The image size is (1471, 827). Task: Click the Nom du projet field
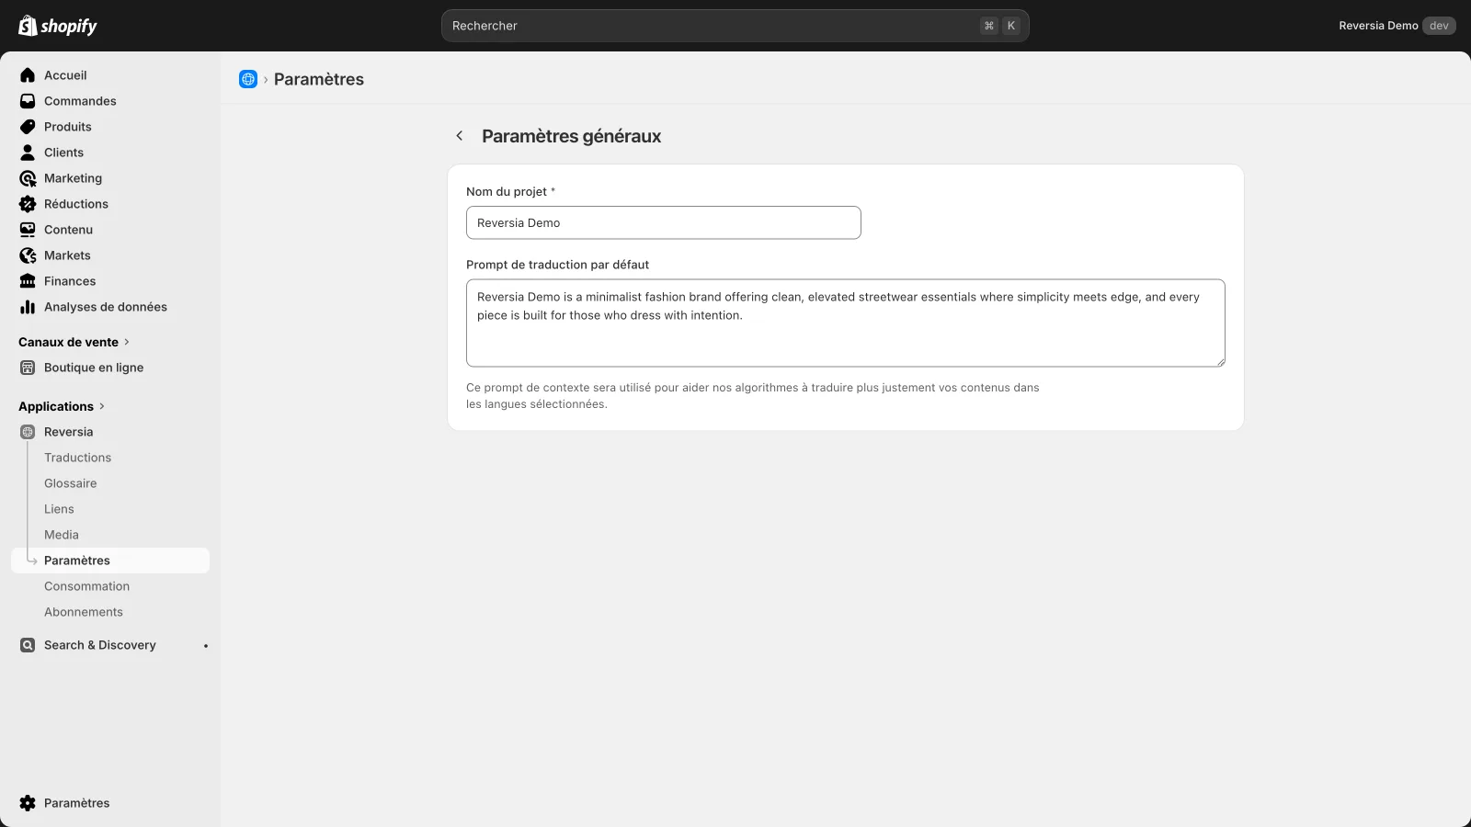(664, 222)
